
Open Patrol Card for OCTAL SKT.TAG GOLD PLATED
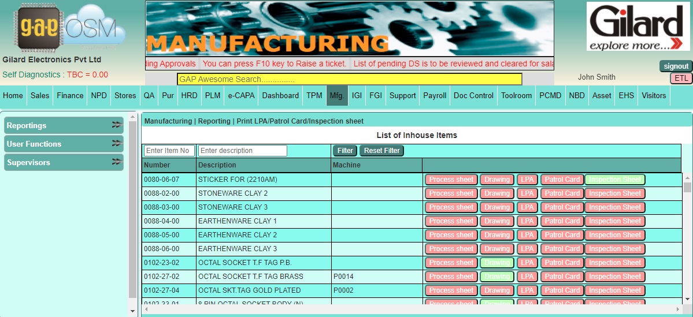[x=562, y=290]
